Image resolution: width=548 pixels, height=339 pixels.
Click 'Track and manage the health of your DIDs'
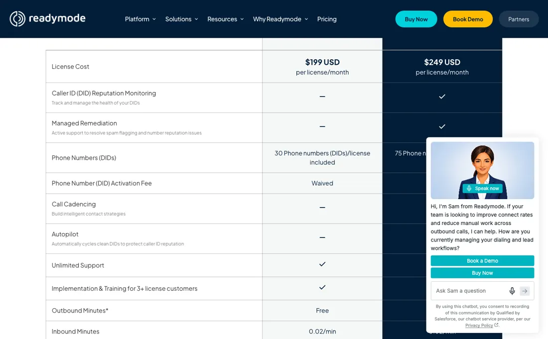click(x=96, y=103)
